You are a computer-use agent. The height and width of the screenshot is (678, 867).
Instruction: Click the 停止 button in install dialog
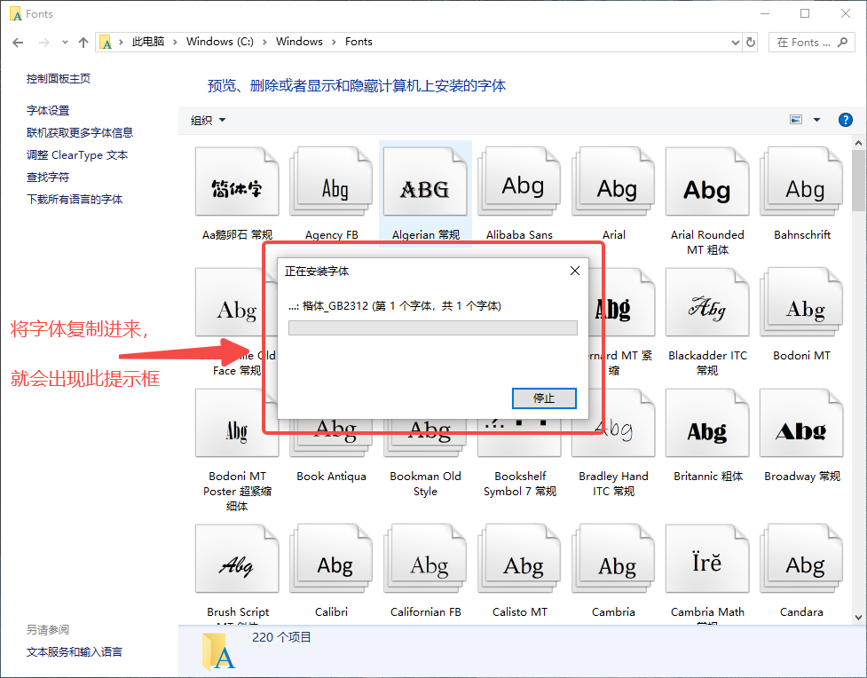click(544, 398)
